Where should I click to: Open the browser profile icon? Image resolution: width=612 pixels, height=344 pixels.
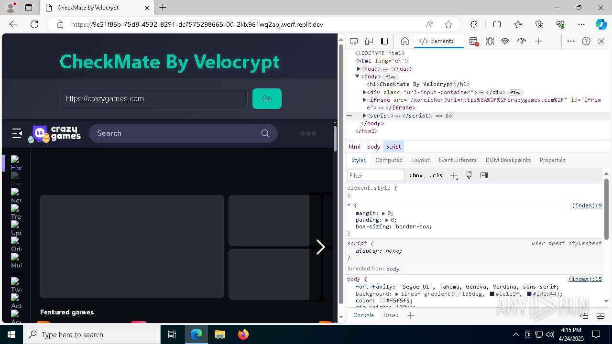pos(11,8)
